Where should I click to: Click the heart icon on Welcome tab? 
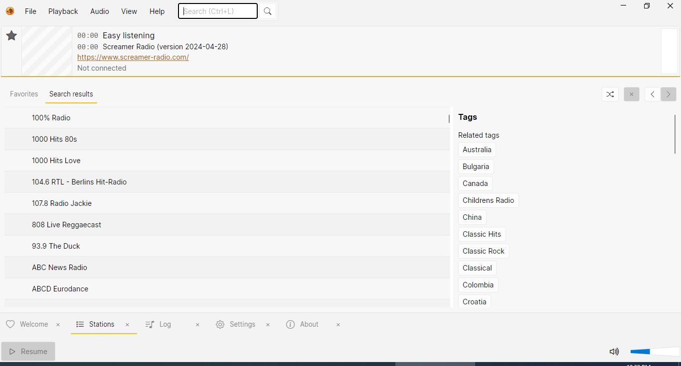10,324
